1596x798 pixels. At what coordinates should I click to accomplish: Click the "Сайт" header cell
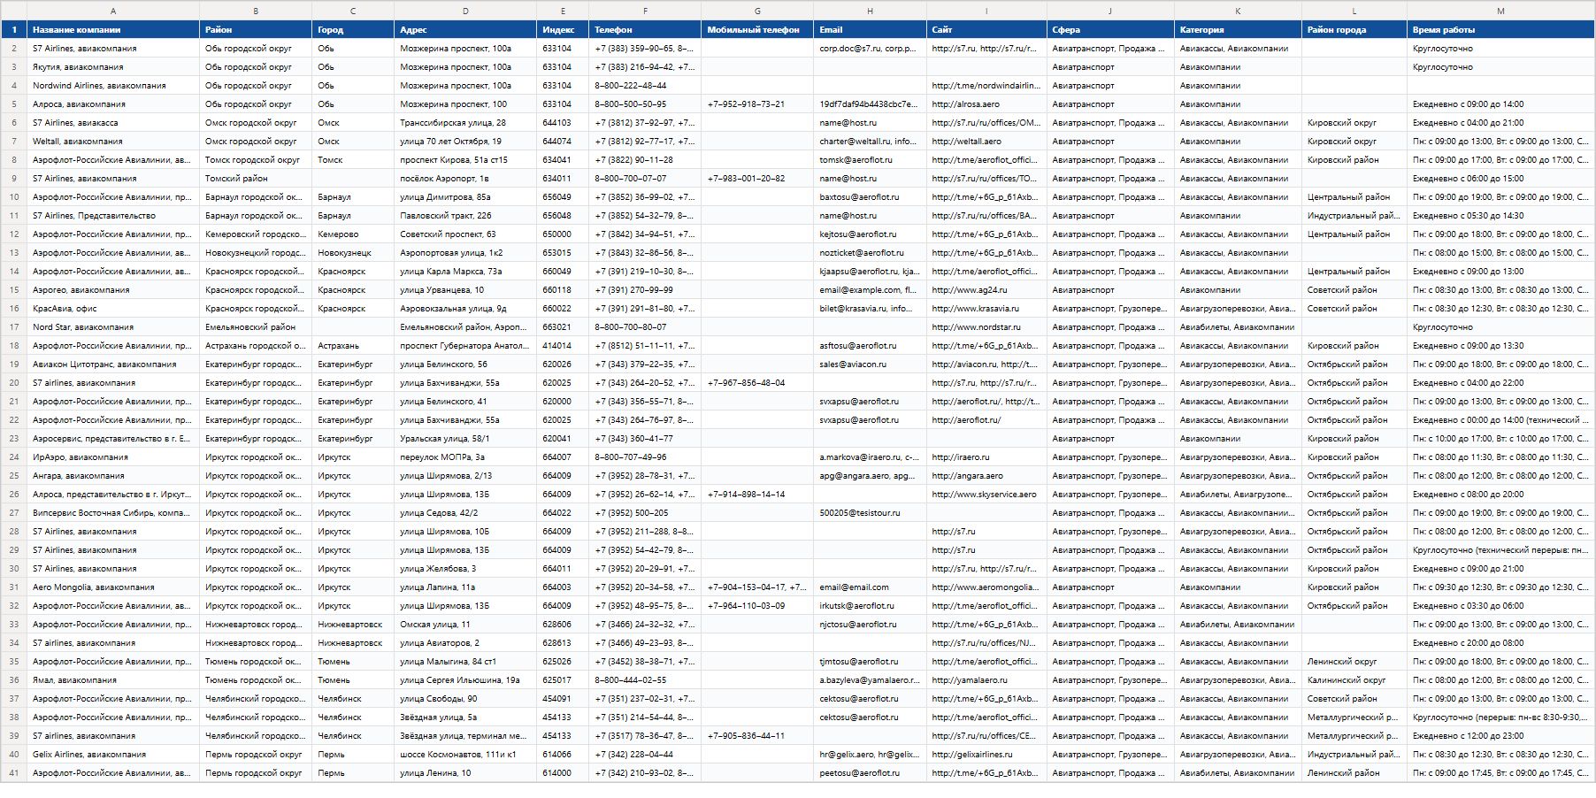[x=986, y=30]
